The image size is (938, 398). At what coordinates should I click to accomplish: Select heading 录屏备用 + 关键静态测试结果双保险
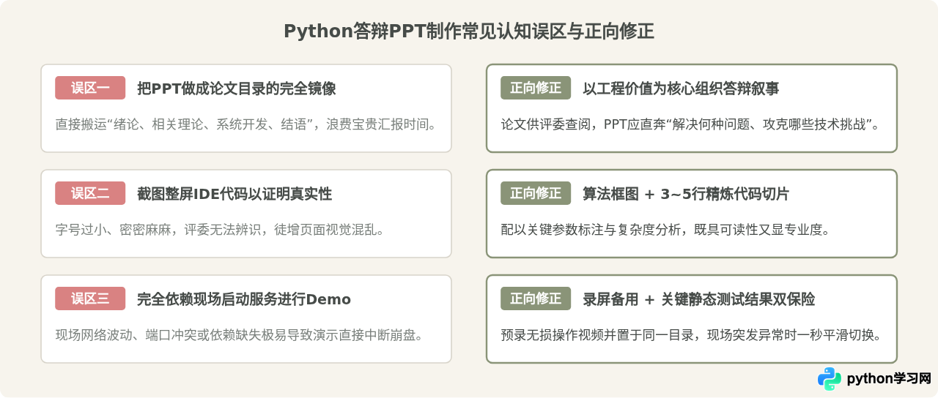pyautogui.click(x=698, y=299)
